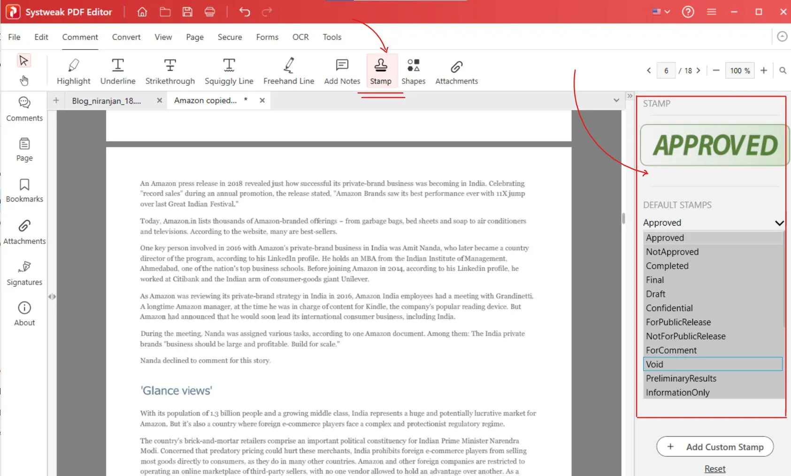791x476 pixels.
Task: Click the page number input field
Action: [x=666, y=71]
